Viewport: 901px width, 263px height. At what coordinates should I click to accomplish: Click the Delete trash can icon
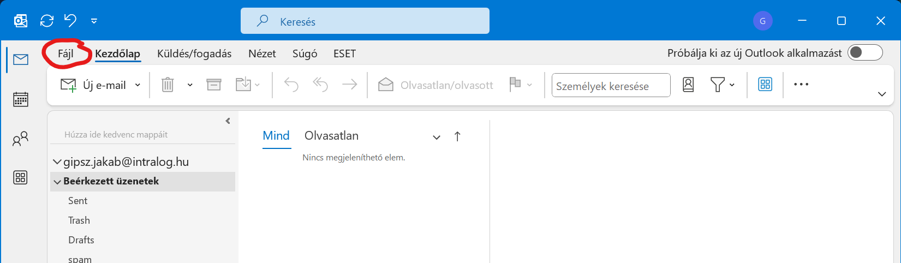(168, 85)
